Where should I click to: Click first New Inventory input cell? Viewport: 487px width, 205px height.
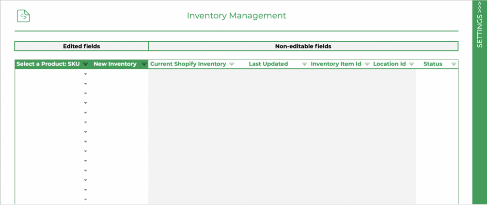coord(119,74)
